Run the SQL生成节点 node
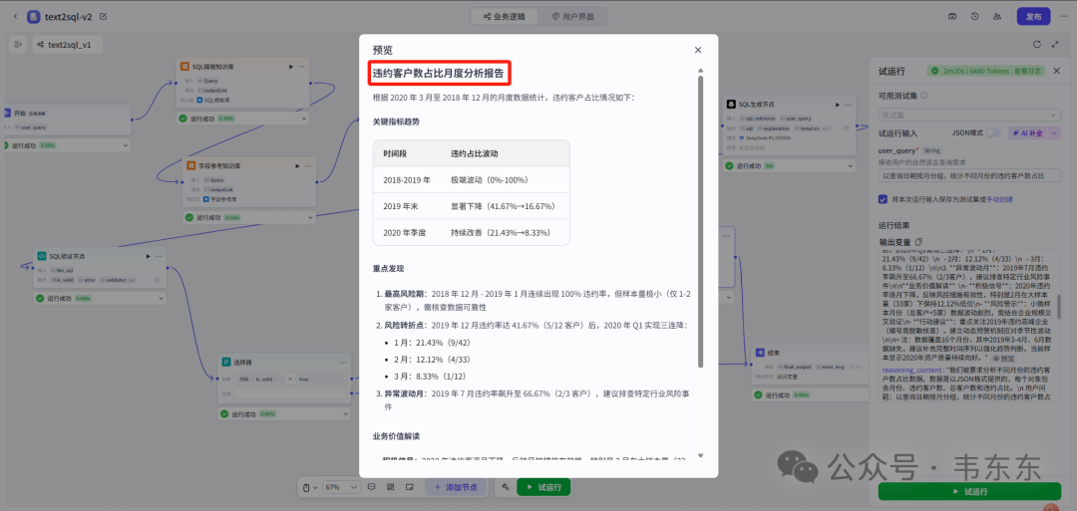 pos(838,105)
